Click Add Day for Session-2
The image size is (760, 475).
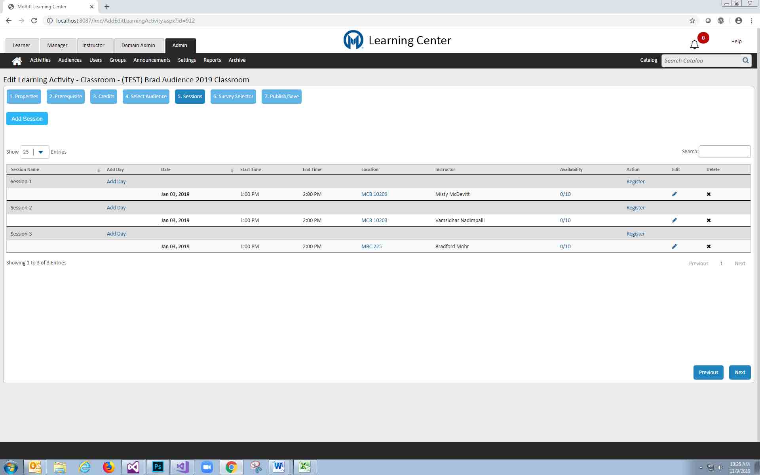point(116,207)
